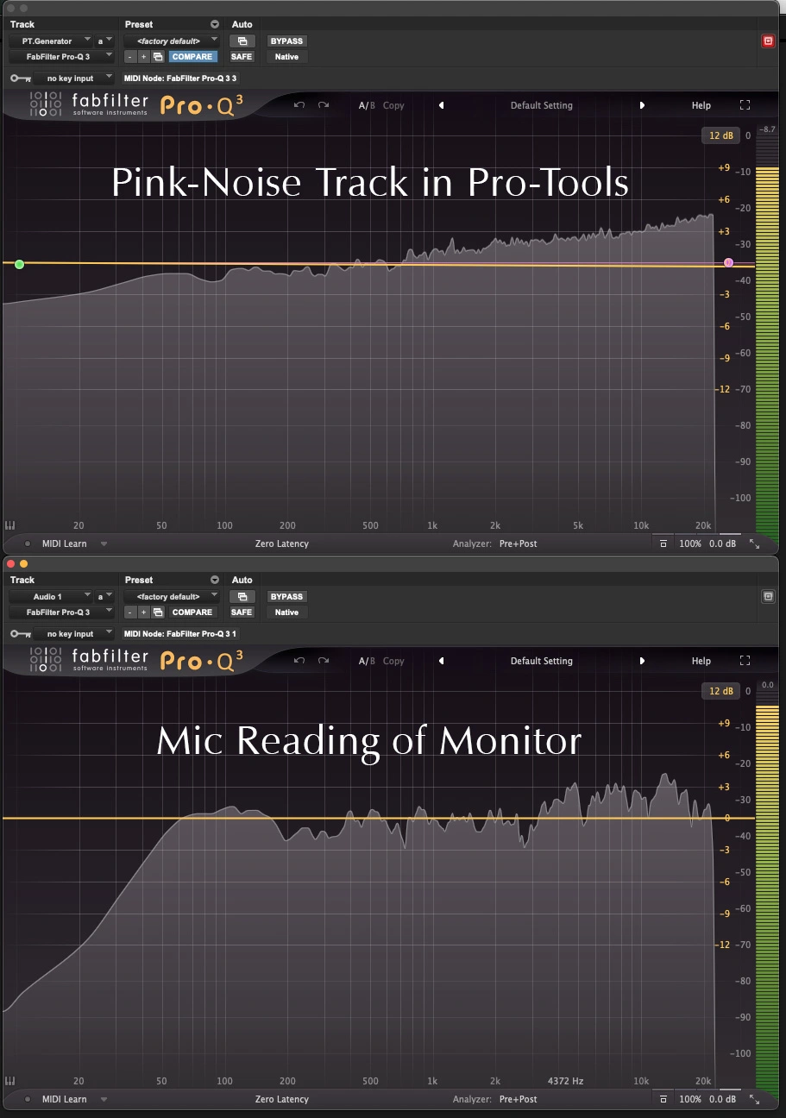The image size is (786, 1118).
Task: Open Zero Latency processing mode in lower plugin
Action: 281,1099
